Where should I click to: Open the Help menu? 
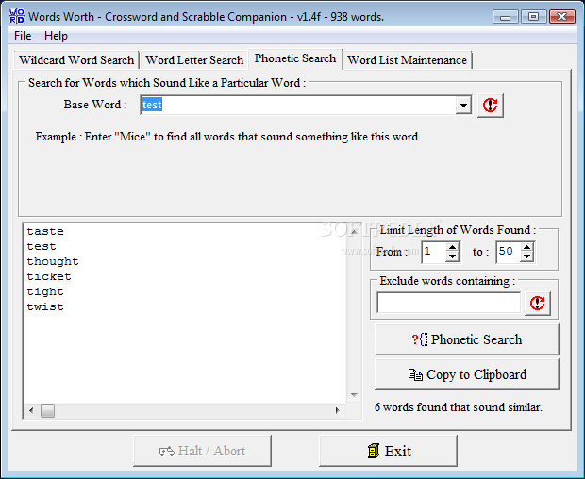pyautogui.click(x=56, y=36)
